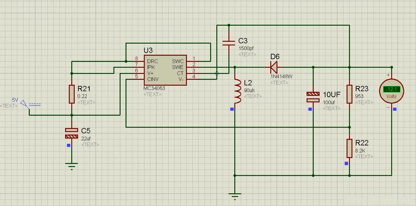
Task: Select the 100uf capacitor labeled 10UF
Action: coord(313,97)
